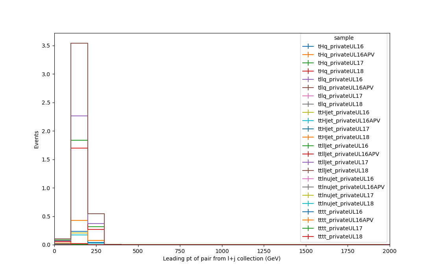Click tllq_privateUL16 legend label
This screenshot has width=433, height=275.
coord(340,80)
